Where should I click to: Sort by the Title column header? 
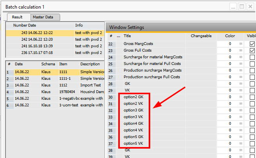[128, 36]
